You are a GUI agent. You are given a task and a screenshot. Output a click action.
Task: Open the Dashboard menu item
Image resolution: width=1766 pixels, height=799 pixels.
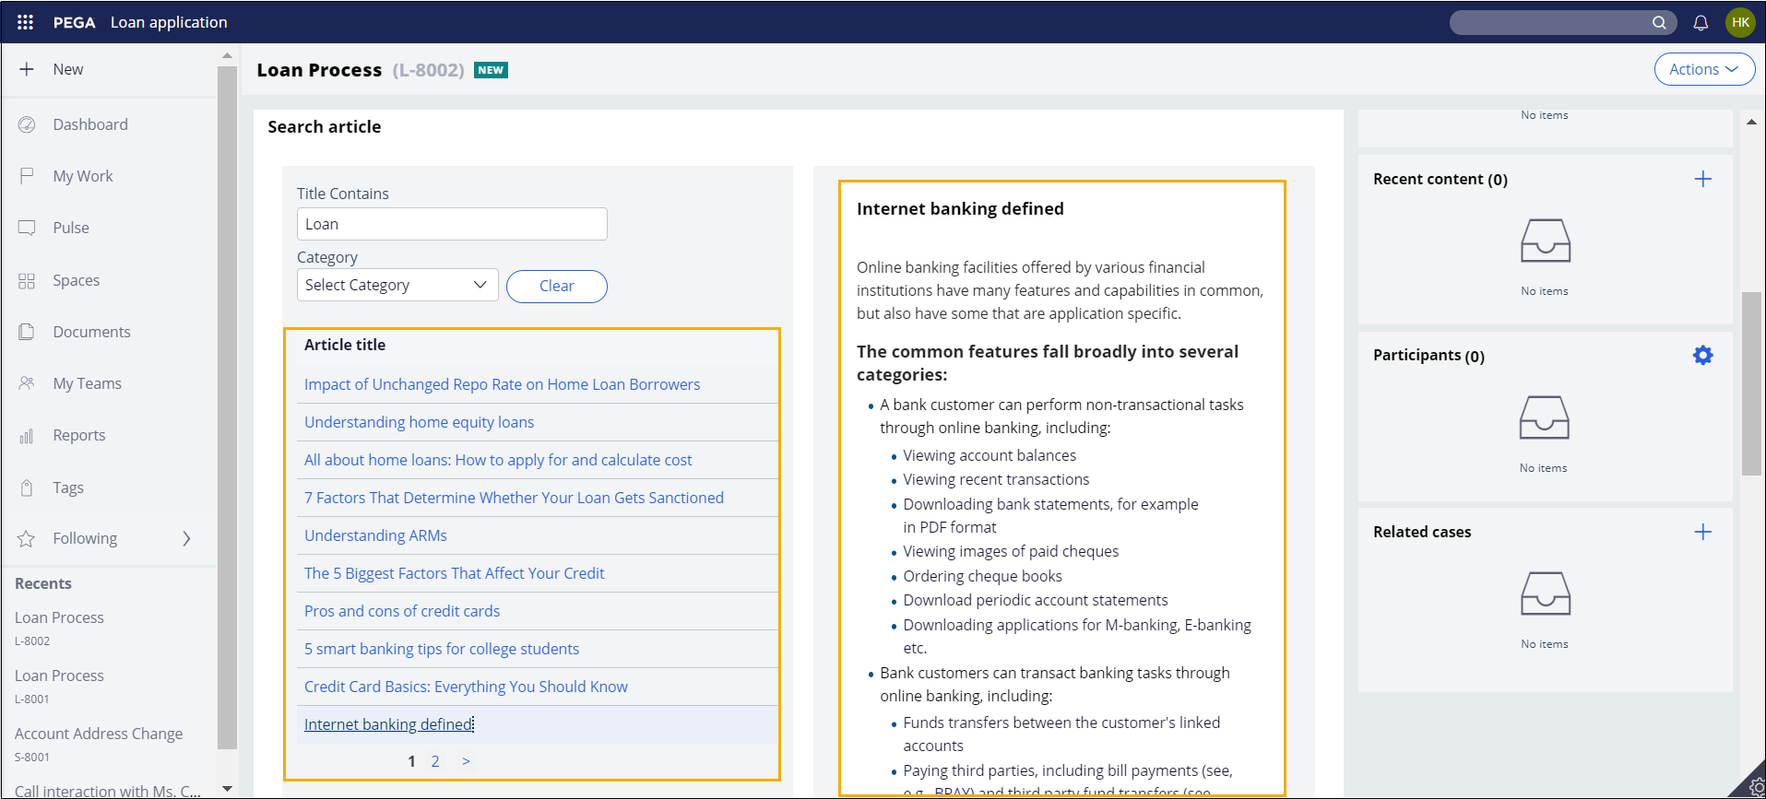point(89,124)
